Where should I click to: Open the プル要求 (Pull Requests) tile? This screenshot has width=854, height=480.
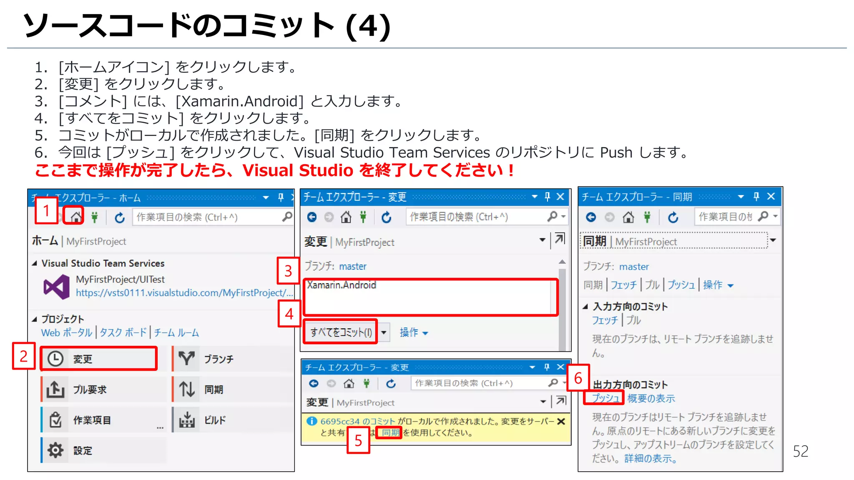103,390
